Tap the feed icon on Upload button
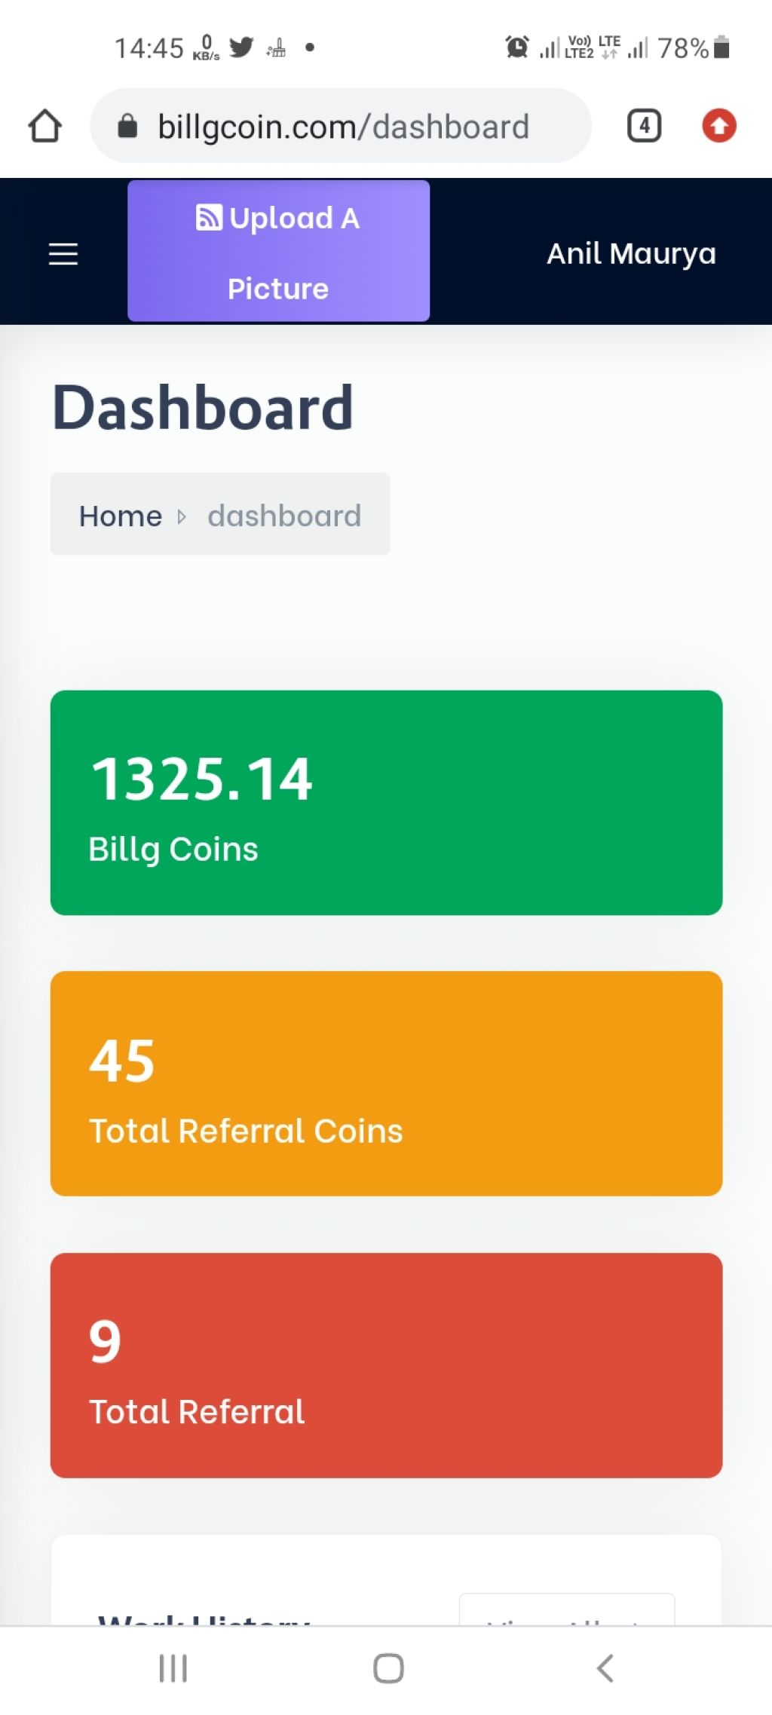Image resolution: width=772 pixels, height=1715 pixels. (x=209, y=217)
